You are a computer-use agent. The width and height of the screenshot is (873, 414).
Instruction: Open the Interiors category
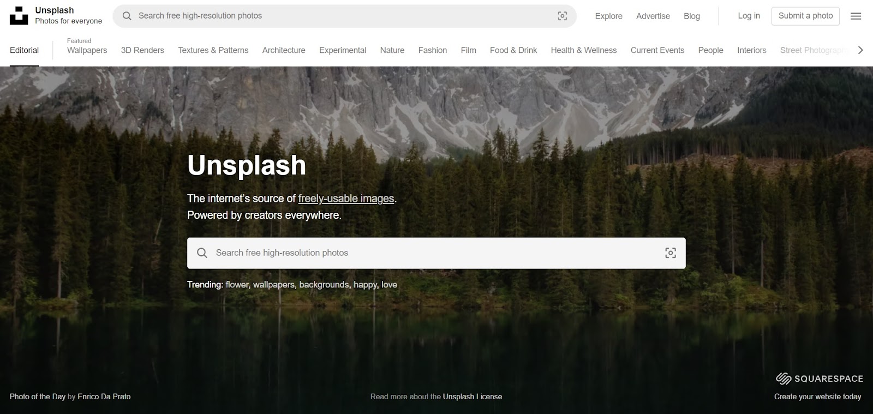pos(751,50)
